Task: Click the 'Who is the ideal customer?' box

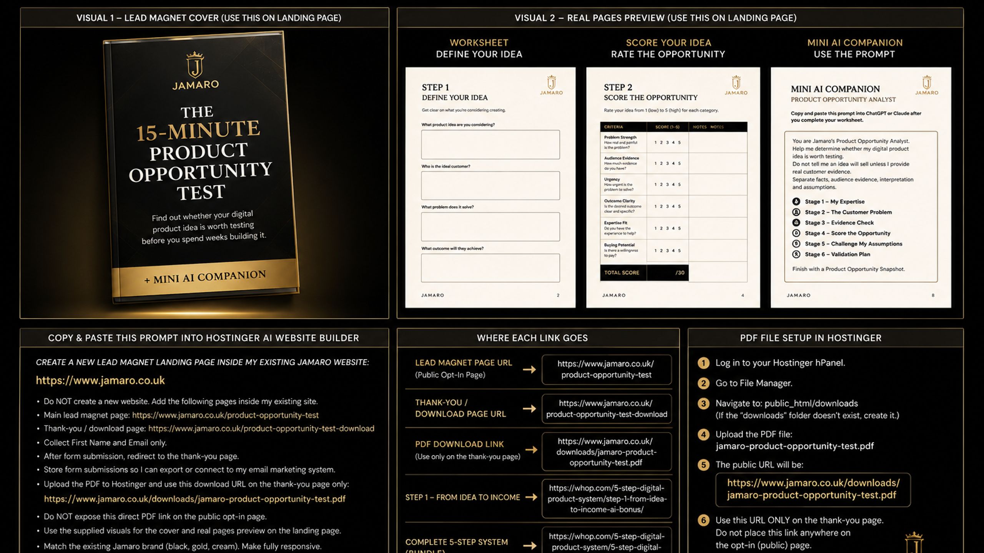Action: coord(490,185)
